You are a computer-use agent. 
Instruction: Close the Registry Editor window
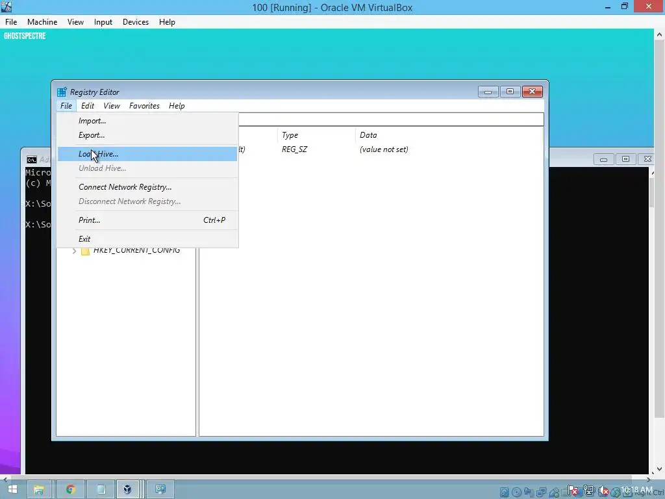533,92
